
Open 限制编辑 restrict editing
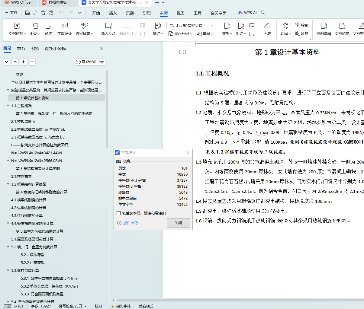point(324,29)
